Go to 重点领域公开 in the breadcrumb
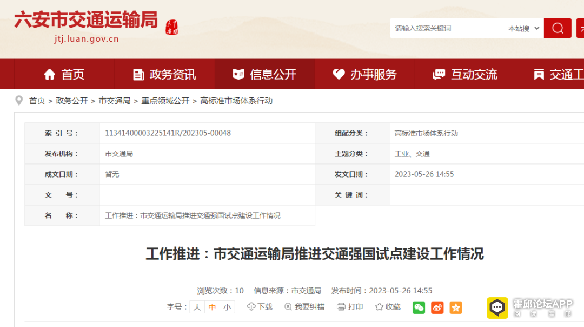 point(165,101)
